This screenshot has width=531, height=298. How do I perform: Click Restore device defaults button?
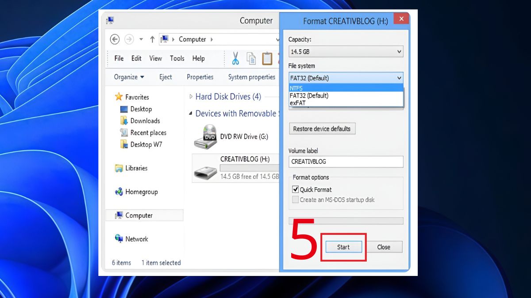pos(322,129)
